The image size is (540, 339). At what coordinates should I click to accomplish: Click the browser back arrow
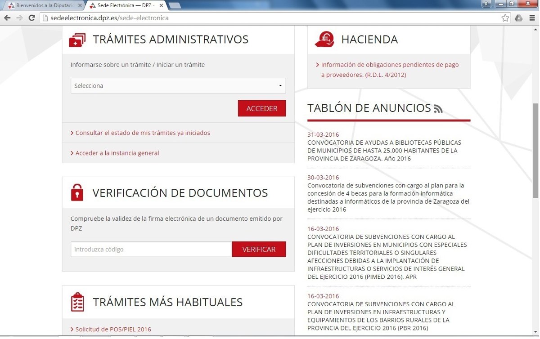[7, 18]
